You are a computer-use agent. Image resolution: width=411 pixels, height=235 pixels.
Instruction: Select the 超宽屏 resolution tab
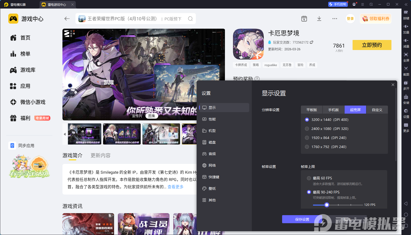tap(355, 110)
